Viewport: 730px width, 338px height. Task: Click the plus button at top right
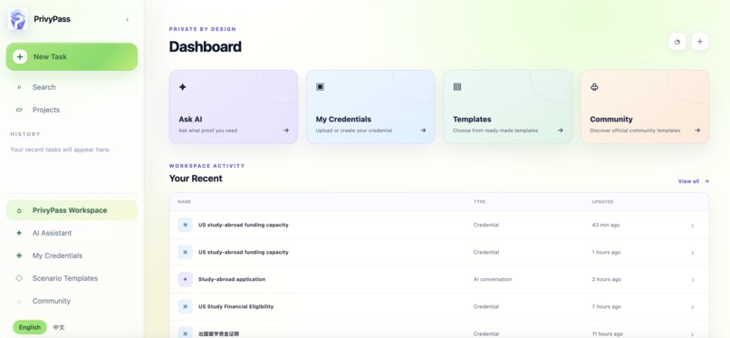pos(700,42)
